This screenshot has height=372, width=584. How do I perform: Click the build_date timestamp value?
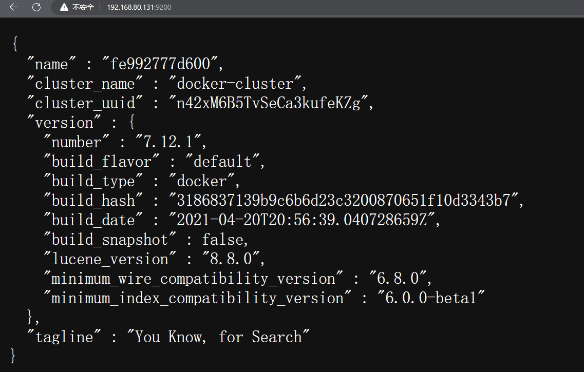tap(302, 220)
